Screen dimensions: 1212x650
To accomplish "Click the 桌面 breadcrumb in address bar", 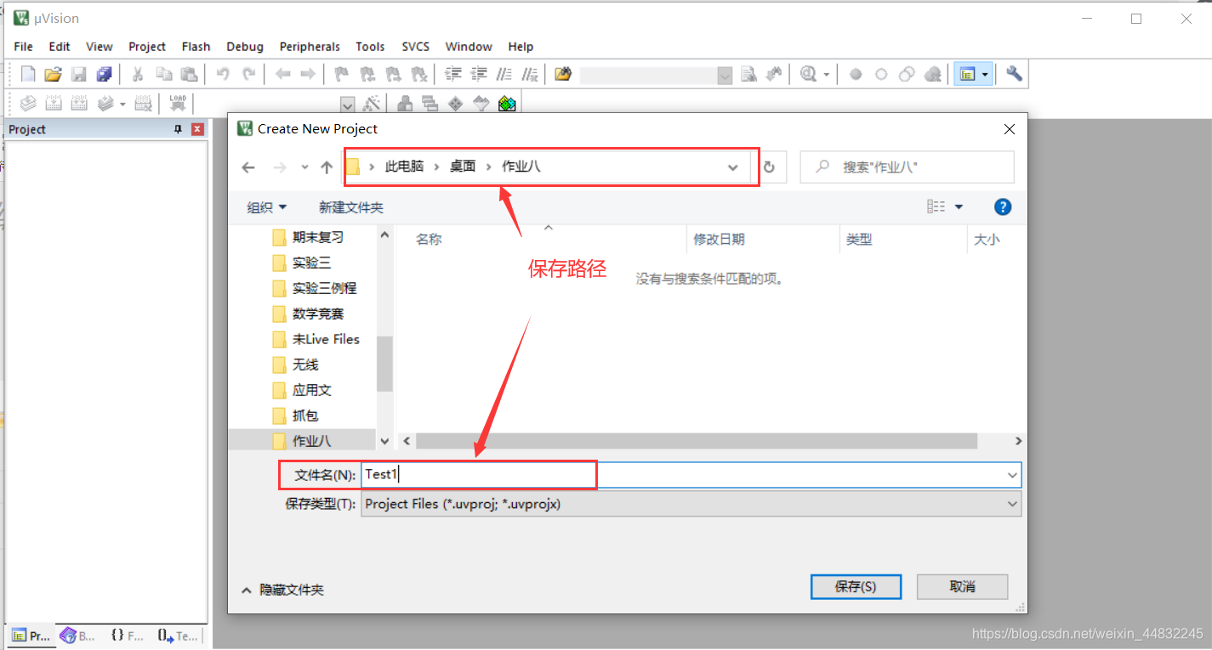I will (463, 167).
